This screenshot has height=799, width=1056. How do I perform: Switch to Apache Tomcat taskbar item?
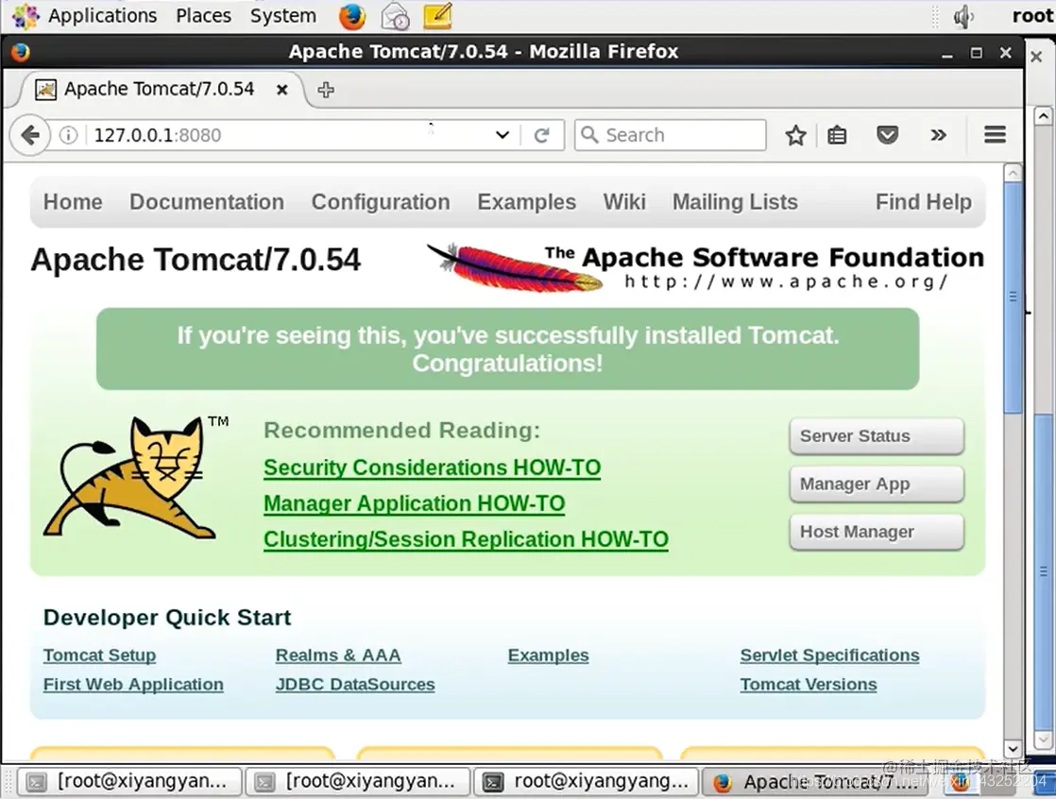pos(813,781)
